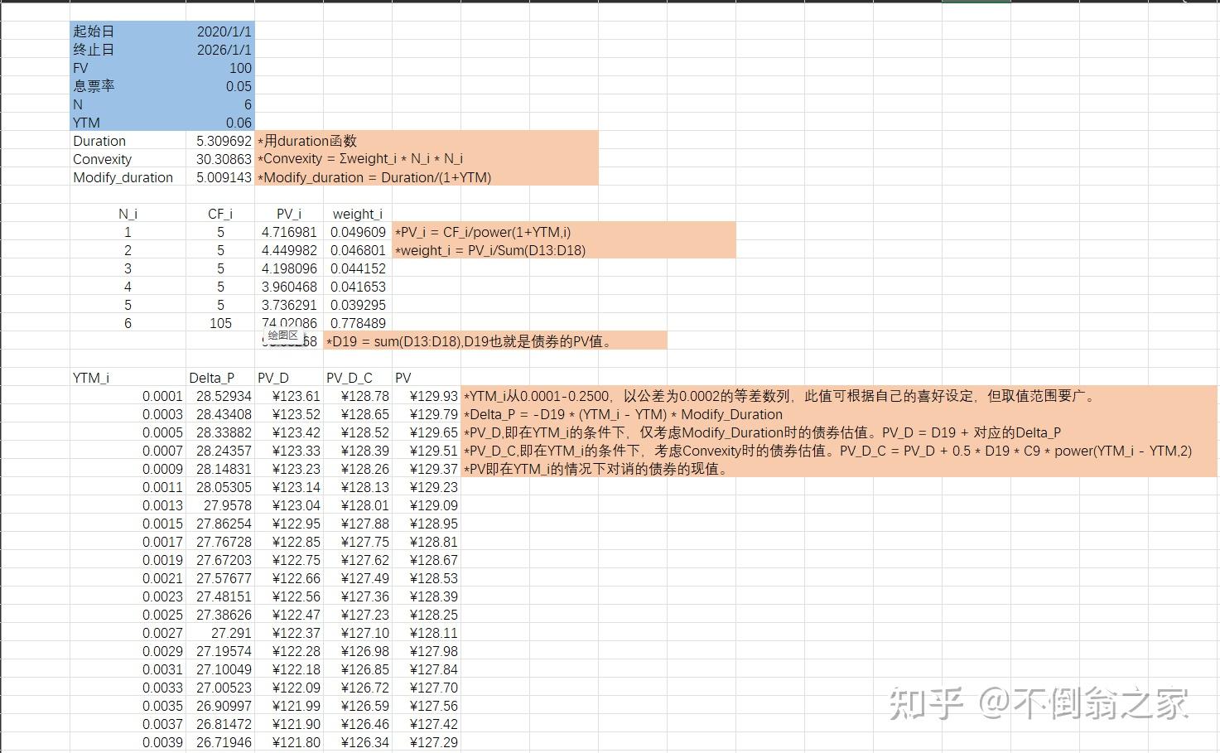Click the PV_D_C header cell
The height and width of the screenshot is (753, 1220).
pyautogui.click(x=350, y=377)
